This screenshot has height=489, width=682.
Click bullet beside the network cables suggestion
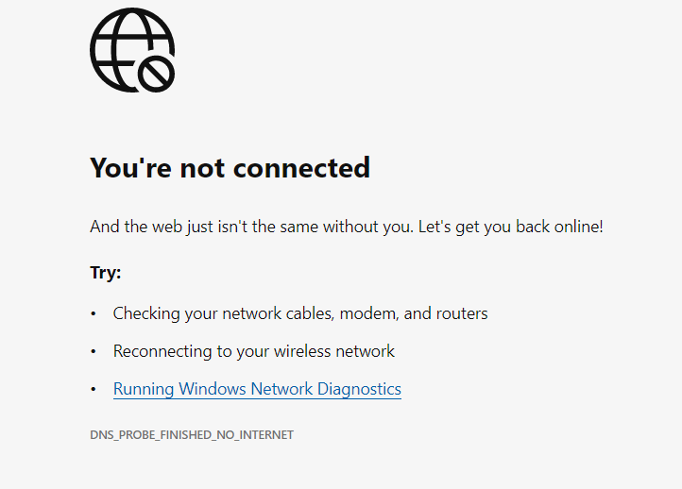coord(94,313)
